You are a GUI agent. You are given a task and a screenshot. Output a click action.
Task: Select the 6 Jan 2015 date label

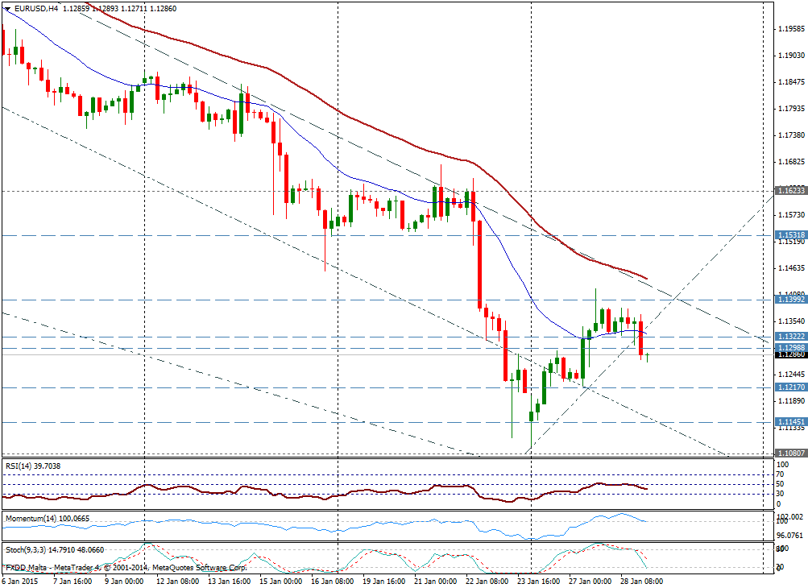[x=19, y=581]
